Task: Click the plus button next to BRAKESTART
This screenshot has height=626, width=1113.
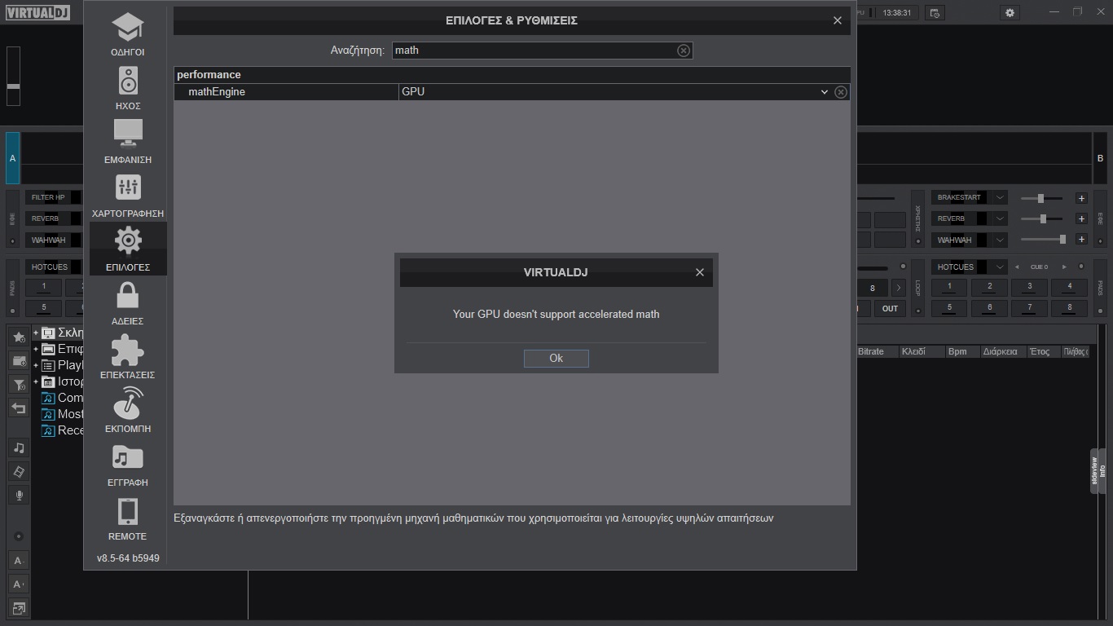Action: coord(1081,198)
